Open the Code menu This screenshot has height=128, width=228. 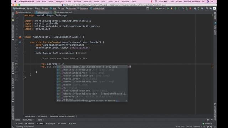click(x=69, y=1)
